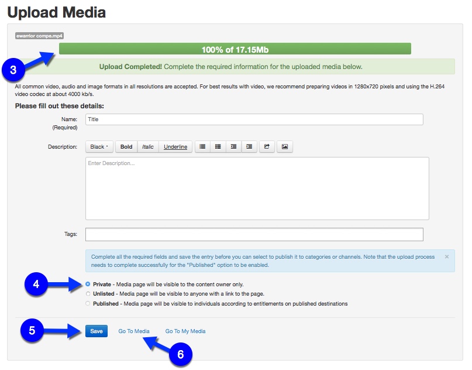
Task: Select the unordered list icon
Action: (202, 146)
